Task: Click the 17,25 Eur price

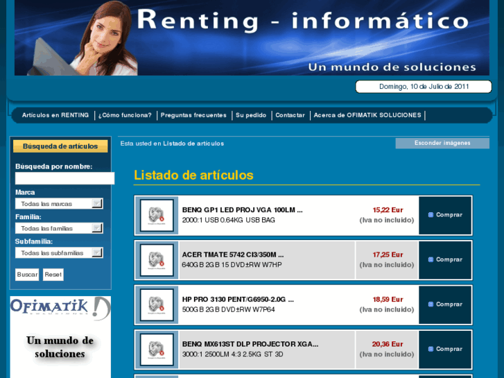Action: pyautogui.click(x=388, y=255)
